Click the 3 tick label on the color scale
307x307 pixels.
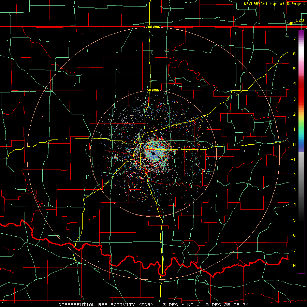(294, 99)
